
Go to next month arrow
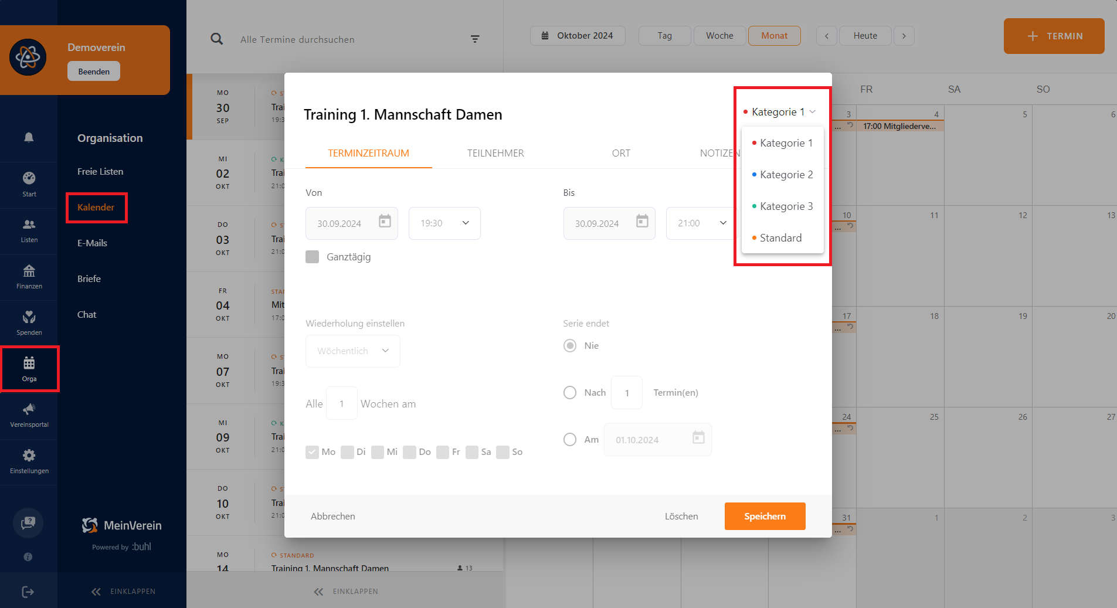904,36
